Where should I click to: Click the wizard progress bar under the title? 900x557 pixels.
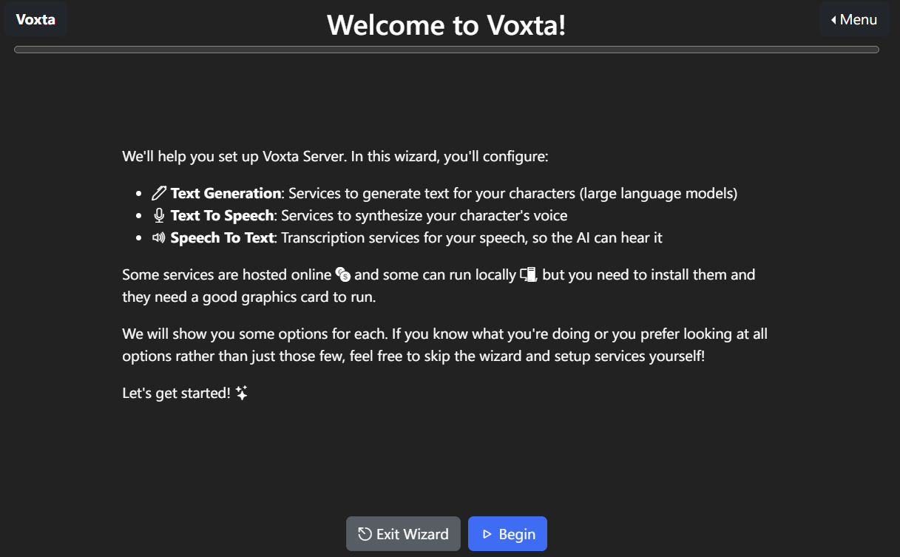(447, 50)
